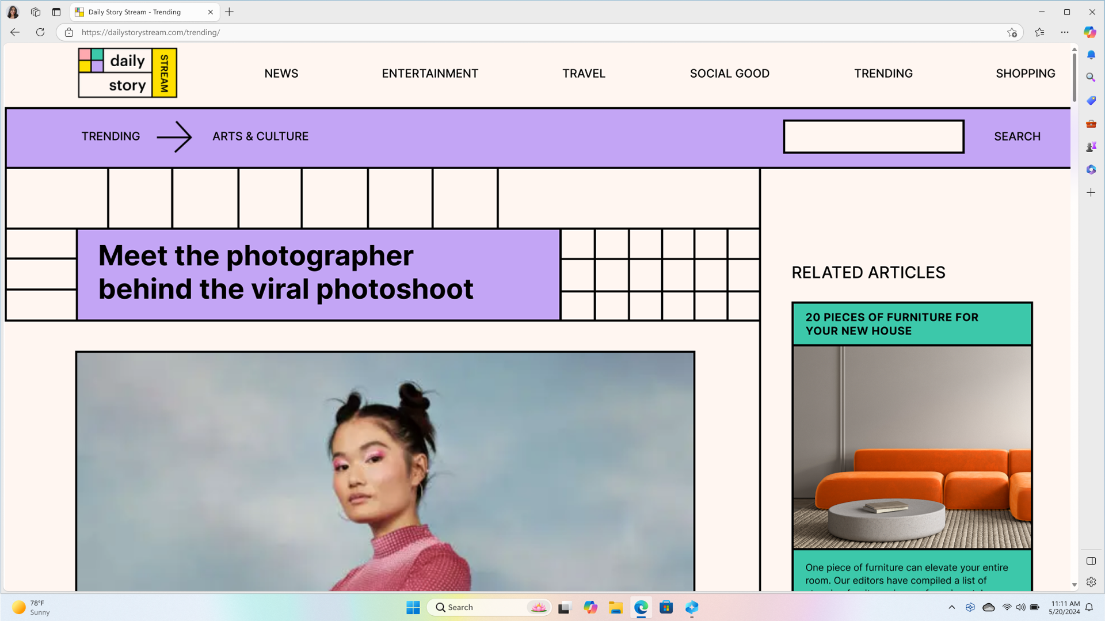Open the NEWS section
Screen dimensions: 1105x621
[281, 74]
